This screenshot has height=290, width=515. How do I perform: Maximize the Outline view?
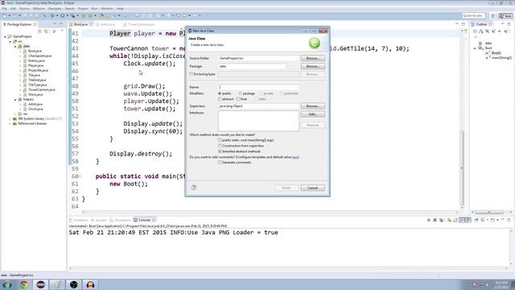(509, 24)
